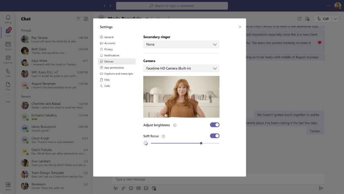Turn off the Soft focus toggle
The image size is (344, 194).
click(215, 136)
